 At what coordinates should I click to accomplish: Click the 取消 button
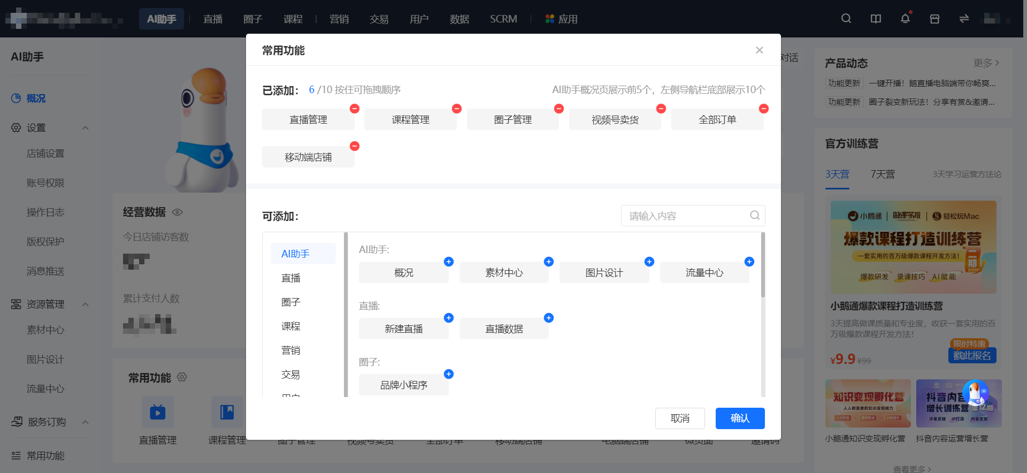[x=680, y=418]
